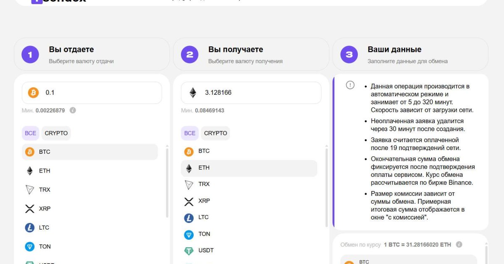504x264 pixels.
Task: Select the ВСЕ tab in the receive column
Action: click(x=190, y=133)
